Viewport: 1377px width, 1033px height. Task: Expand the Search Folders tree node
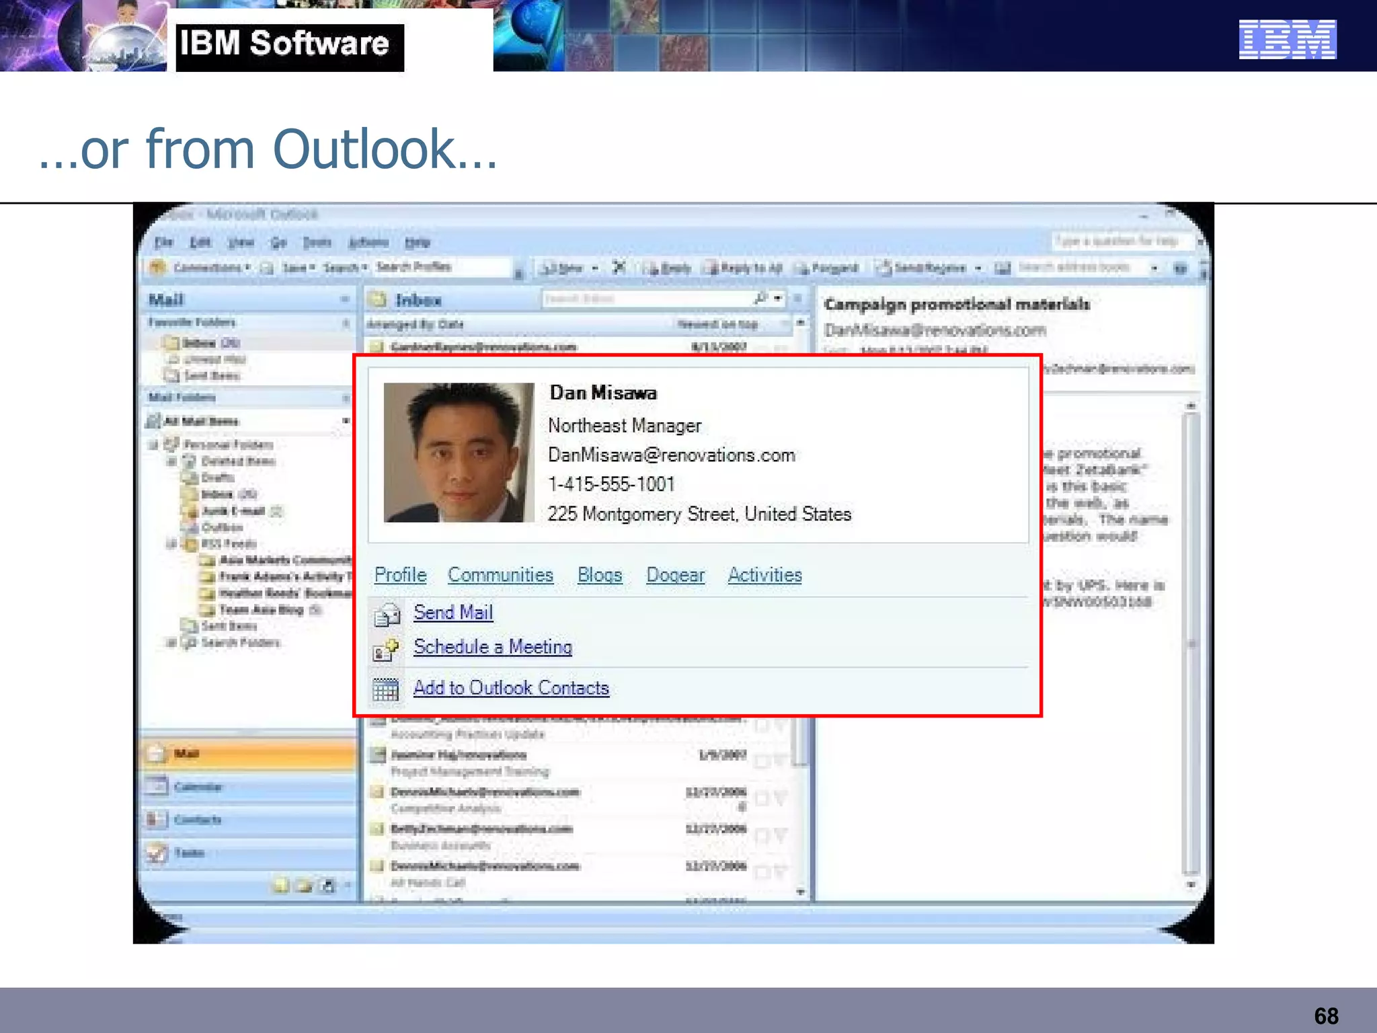coord(171,643)
